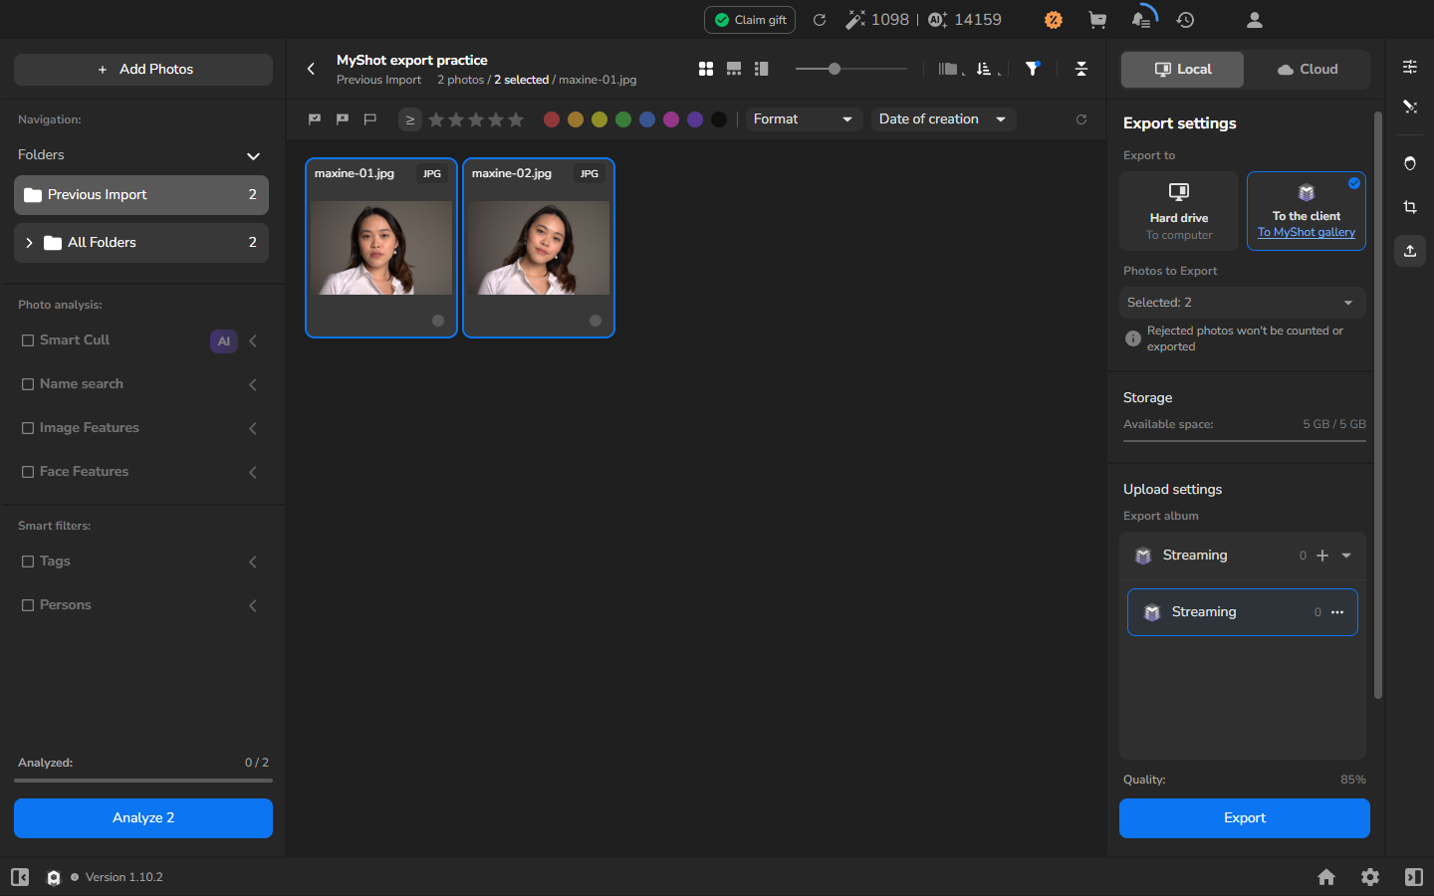
Task: Adjust the thumbnail size slider
Action: click(x=835, y=69)
